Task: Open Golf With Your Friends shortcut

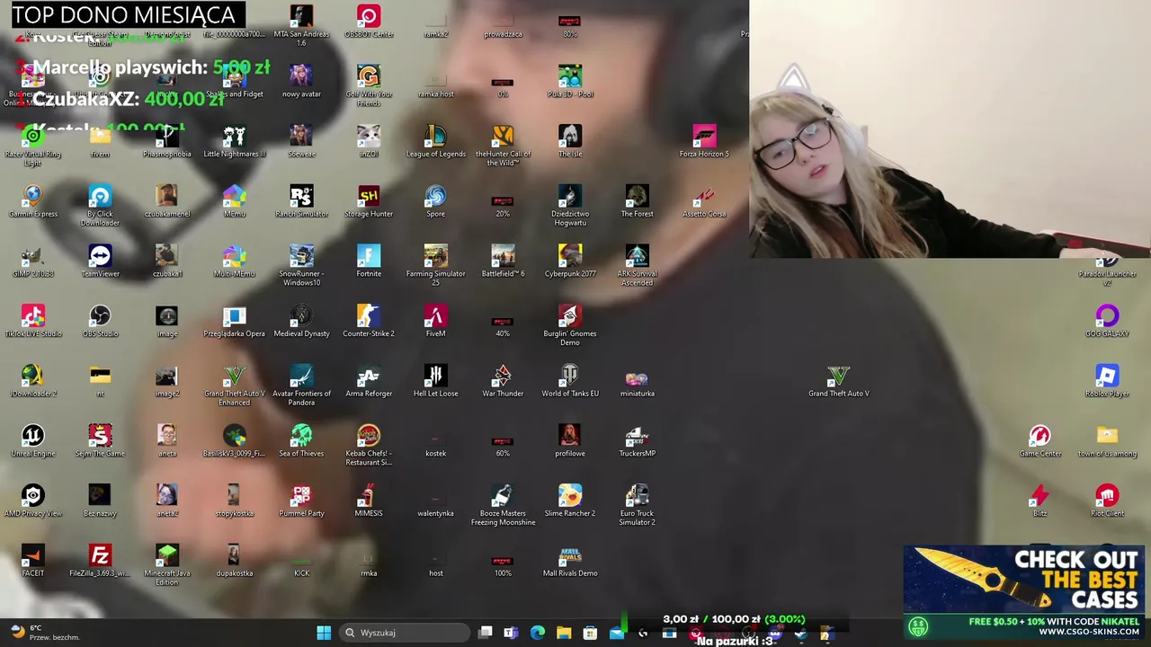Action: point(369,85)
